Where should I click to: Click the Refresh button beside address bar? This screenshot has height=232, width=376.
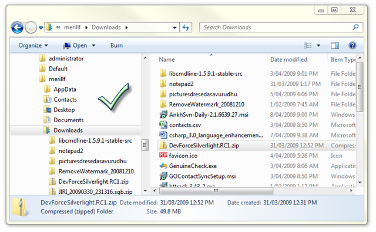pos(186,28)
